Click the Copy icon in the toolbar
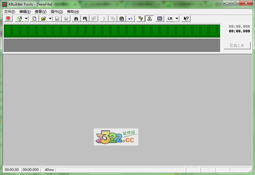The image size is (255, 175). 113,19
